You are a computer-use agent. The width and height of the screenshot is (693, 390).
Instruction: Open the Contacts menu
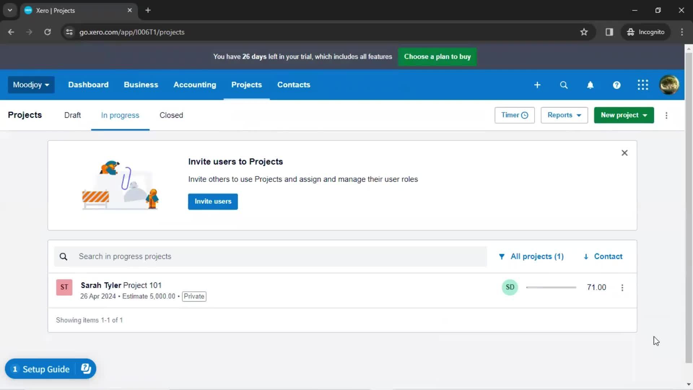click(293, 85)
